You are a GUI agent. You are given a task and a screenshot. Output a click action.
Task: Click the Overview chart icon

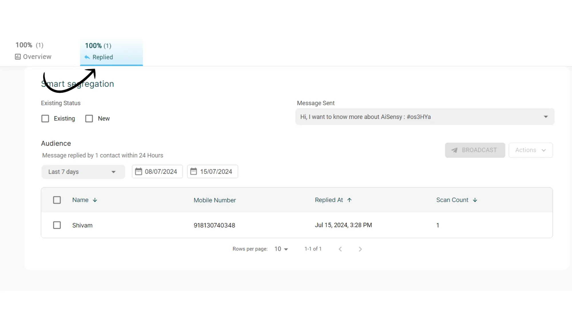18,57
